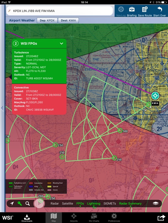Screen dimensions: 168x223
Task: Click the Volcanic Ash legend swatch
Action: point(31,190)
